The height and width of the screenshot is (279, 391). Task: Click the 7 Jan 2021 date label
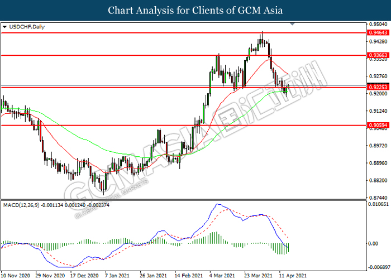click(x=117, y=276)
